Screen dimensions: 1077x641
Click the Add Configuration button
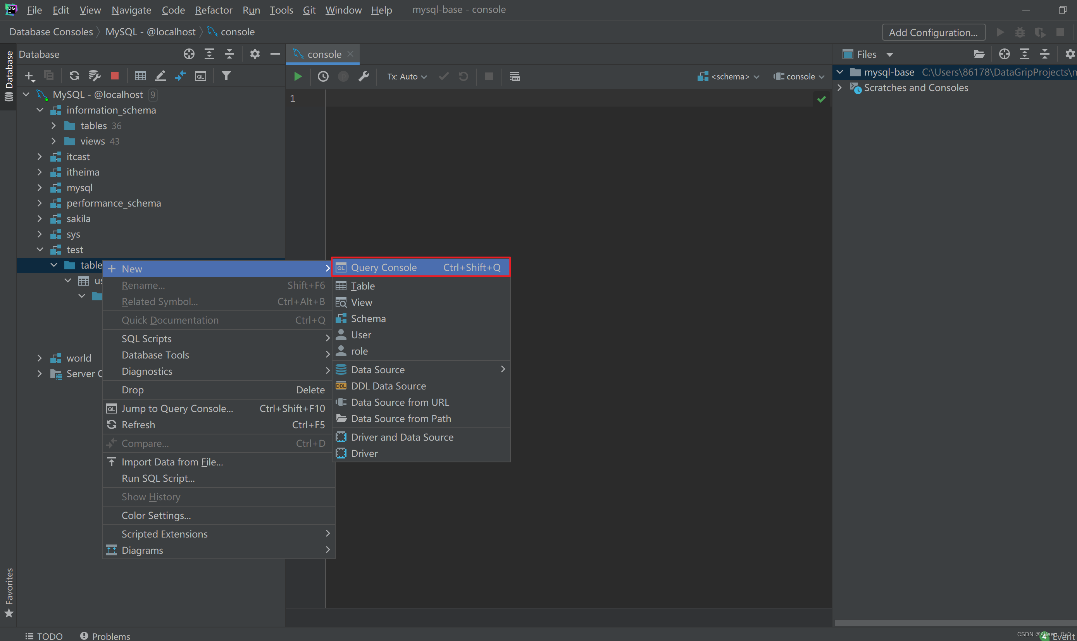coord(933,33)
